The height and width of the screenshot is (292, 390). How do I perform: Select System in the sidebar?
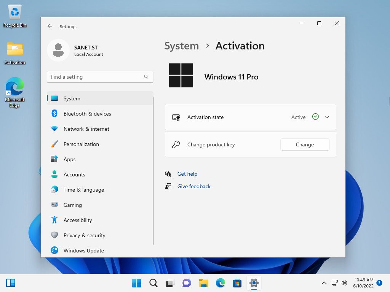[x=100, y=98]
